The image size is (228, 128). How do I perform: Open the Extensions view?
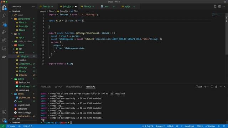[4, 40]
